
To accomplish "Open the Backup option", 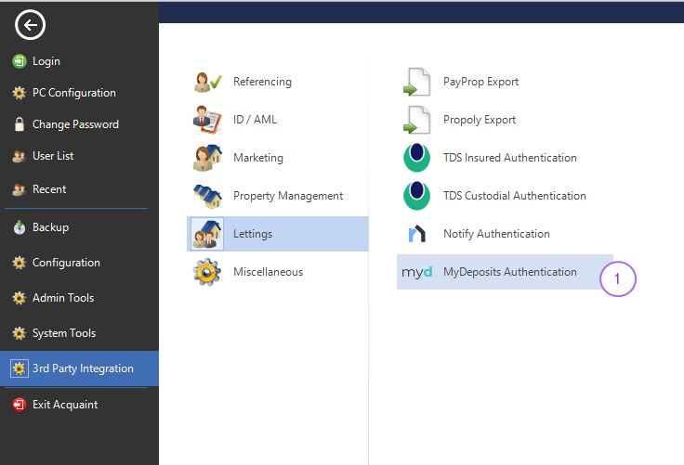I will point(50,227).
